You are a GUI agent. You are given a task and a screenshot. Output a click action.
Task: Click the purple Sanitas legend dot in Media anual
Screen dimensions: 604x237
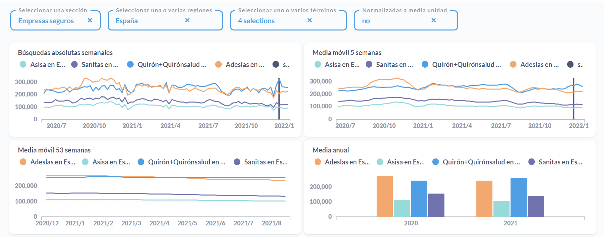(x=531, y=162)
